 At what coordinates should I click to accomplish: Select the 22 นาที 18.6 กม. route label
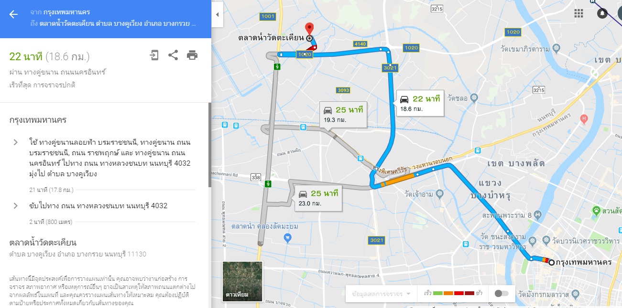tap(420, 103)
